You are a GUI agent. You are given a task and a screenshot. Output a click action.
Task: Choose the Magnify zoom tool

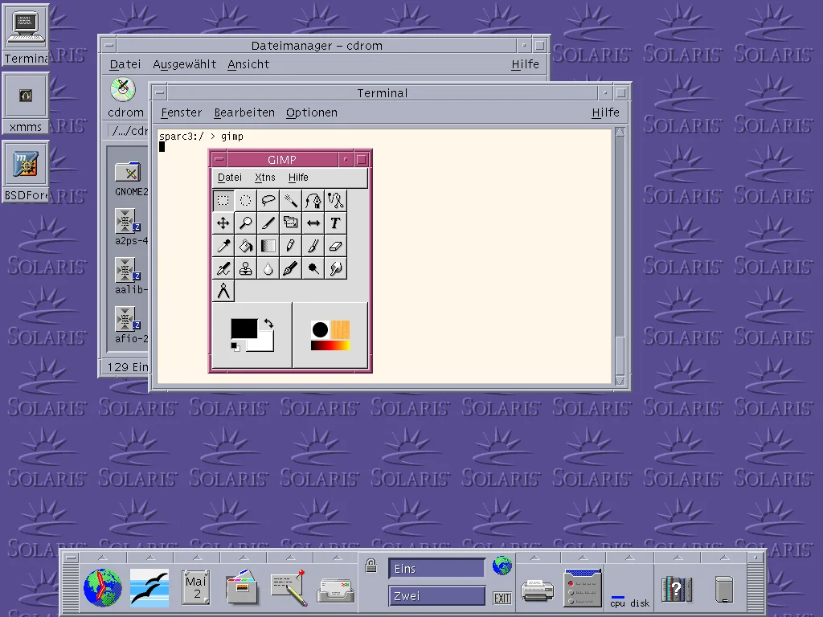(x=246, y=223)
